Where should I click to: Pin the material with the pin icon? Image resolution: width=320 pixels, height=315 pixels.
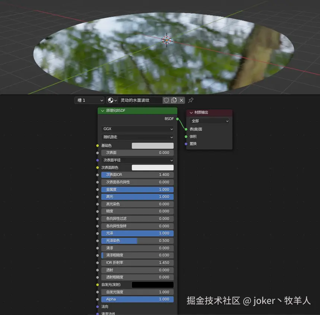[x=190, y=100]
